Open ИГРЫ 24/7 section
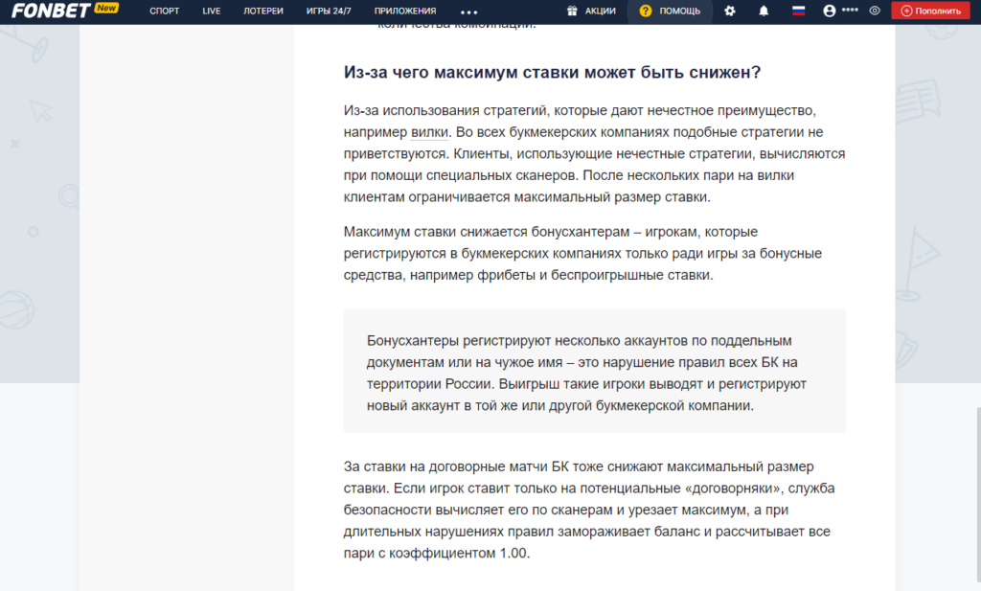Viewport: 981px width, 591px height. tap(329, 11)
